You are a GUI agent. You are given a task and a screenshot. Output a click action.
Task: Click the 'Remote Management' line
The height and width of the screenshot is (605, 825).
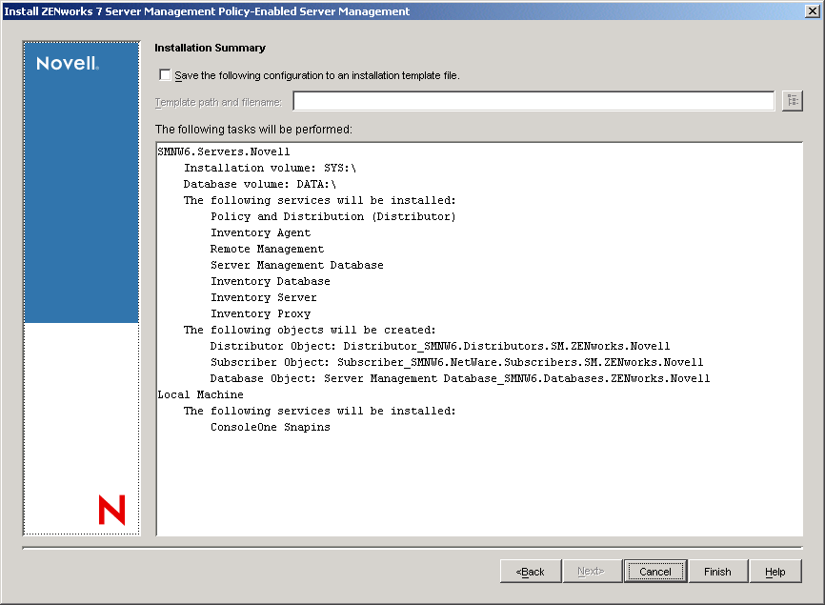coord(268,250)
